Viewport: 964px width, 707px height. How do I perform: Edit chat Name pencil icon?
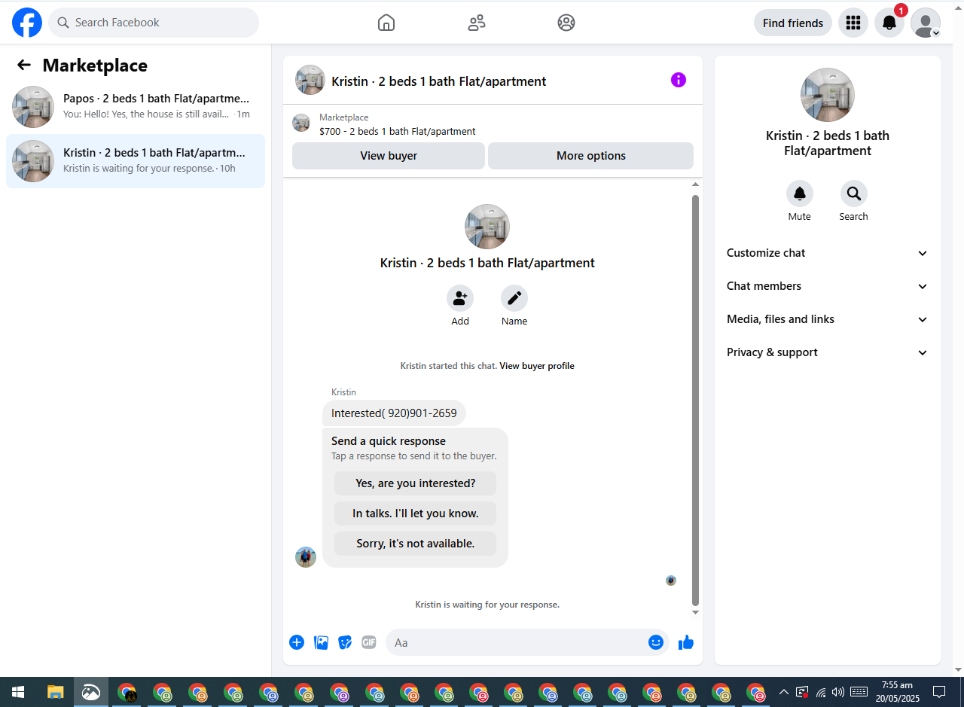[514, 298]
